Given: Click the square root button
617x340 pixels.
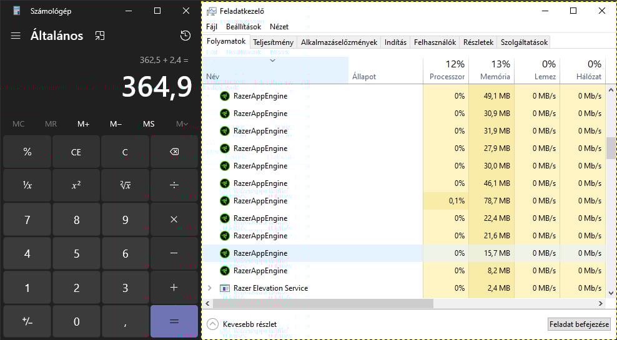Looking at the screenshot, I should point(125,185).
